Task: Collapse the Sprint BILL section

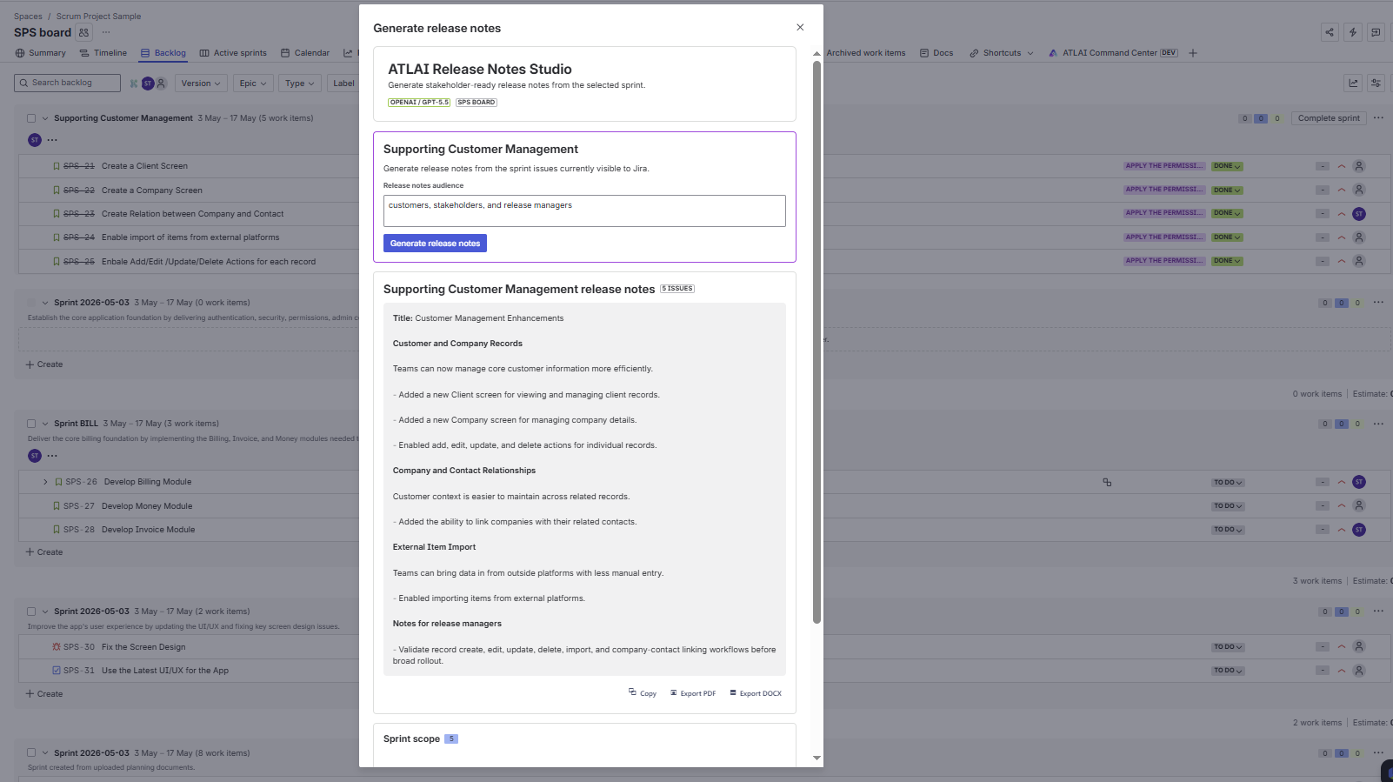Action: [45, 424]
